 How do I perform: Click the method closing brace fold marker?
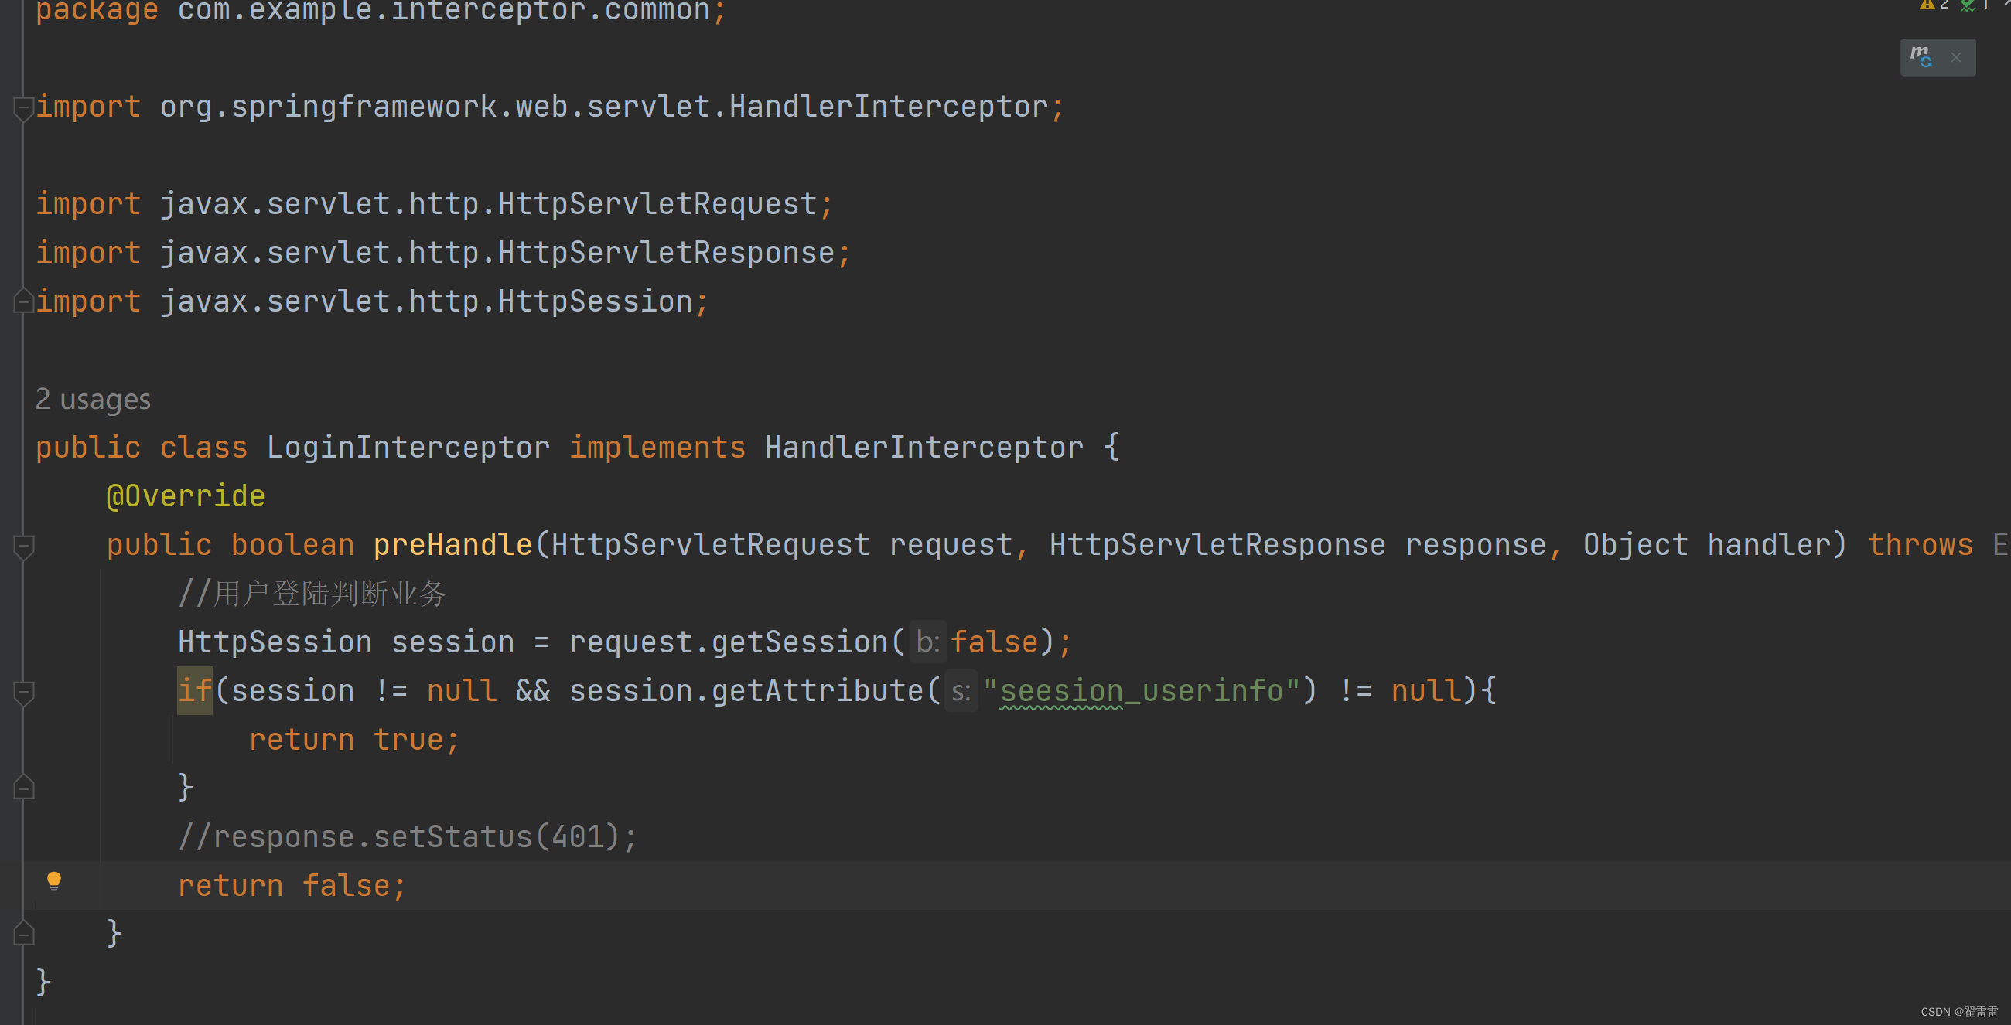23,934
